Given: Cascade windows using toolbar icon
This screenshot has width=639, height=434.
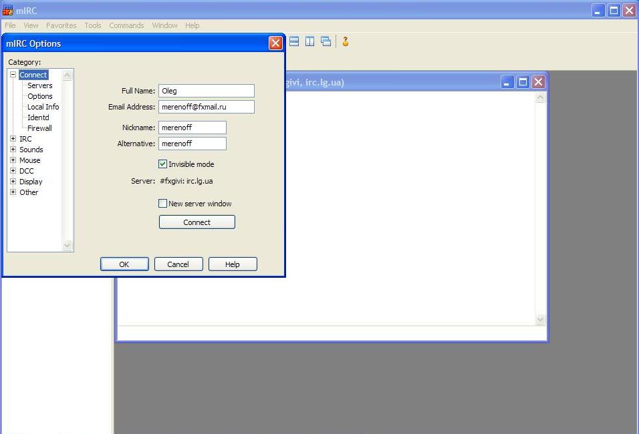Looking at the screenshot, I should coord(326,41).
